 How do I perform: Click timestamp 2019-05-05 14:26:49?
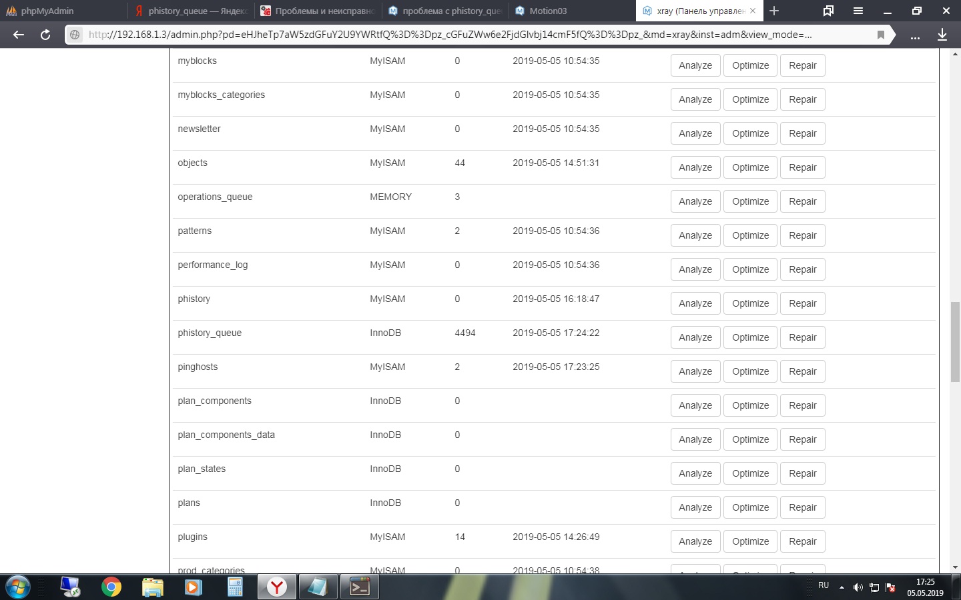click(556, 537)
